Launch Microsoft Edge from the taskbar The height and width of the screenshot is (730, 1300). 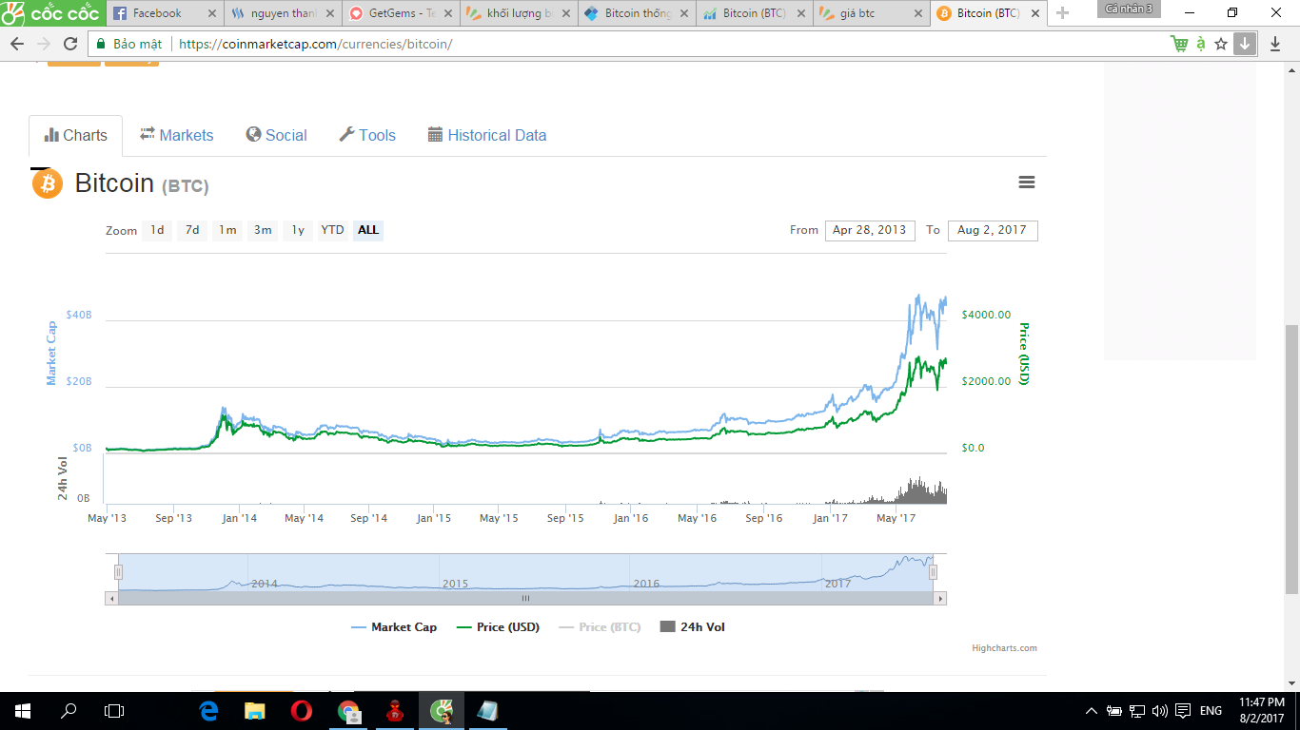[x=208, y=711]
